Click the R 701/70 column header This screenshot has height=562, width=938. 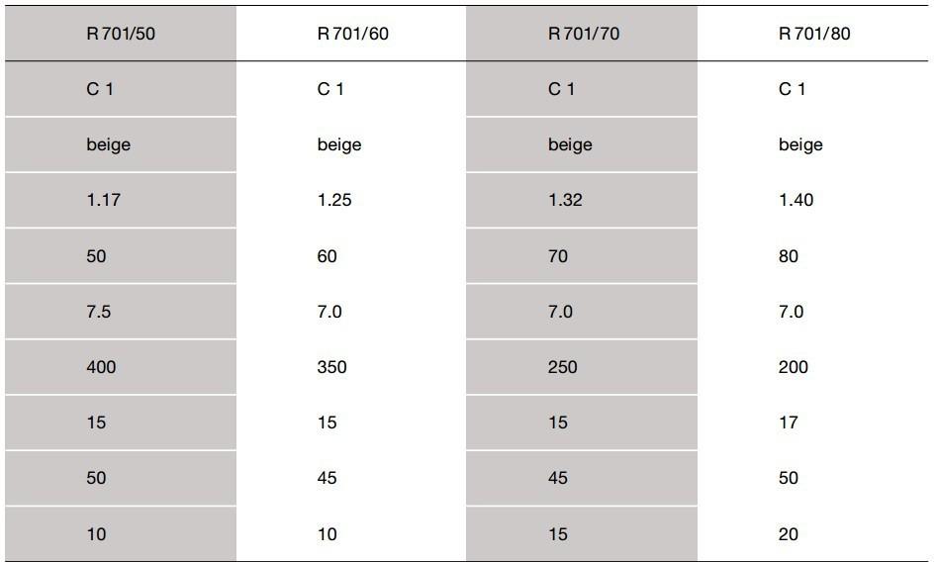coord(584,34)
